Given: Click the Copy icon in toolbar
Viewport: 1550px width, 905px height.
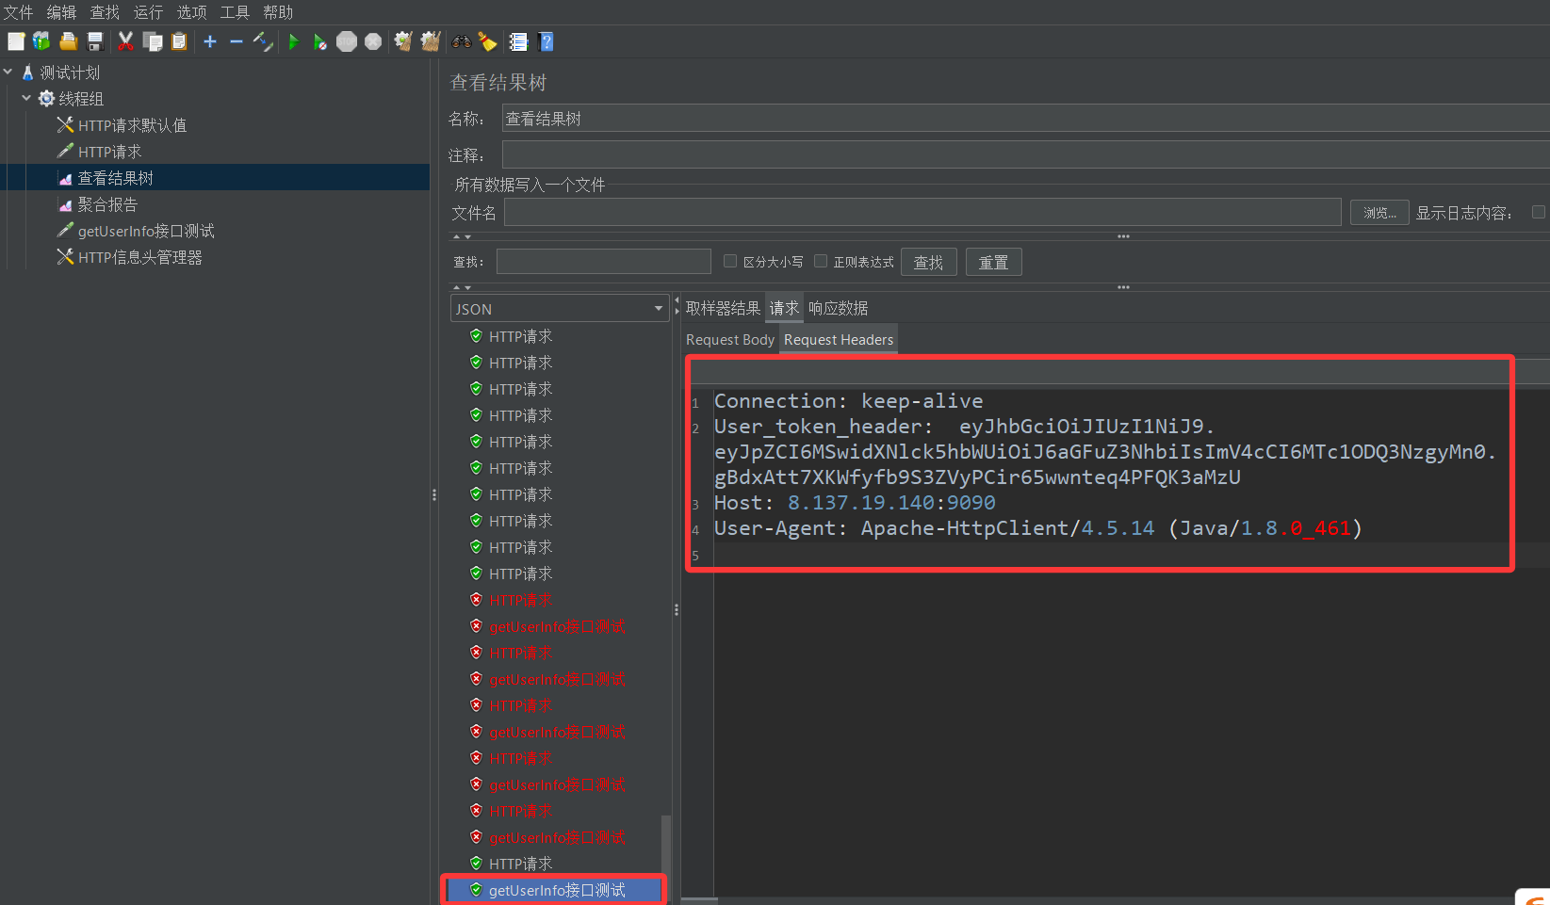Looking at the screenshot, I should (x=153, y=41).
